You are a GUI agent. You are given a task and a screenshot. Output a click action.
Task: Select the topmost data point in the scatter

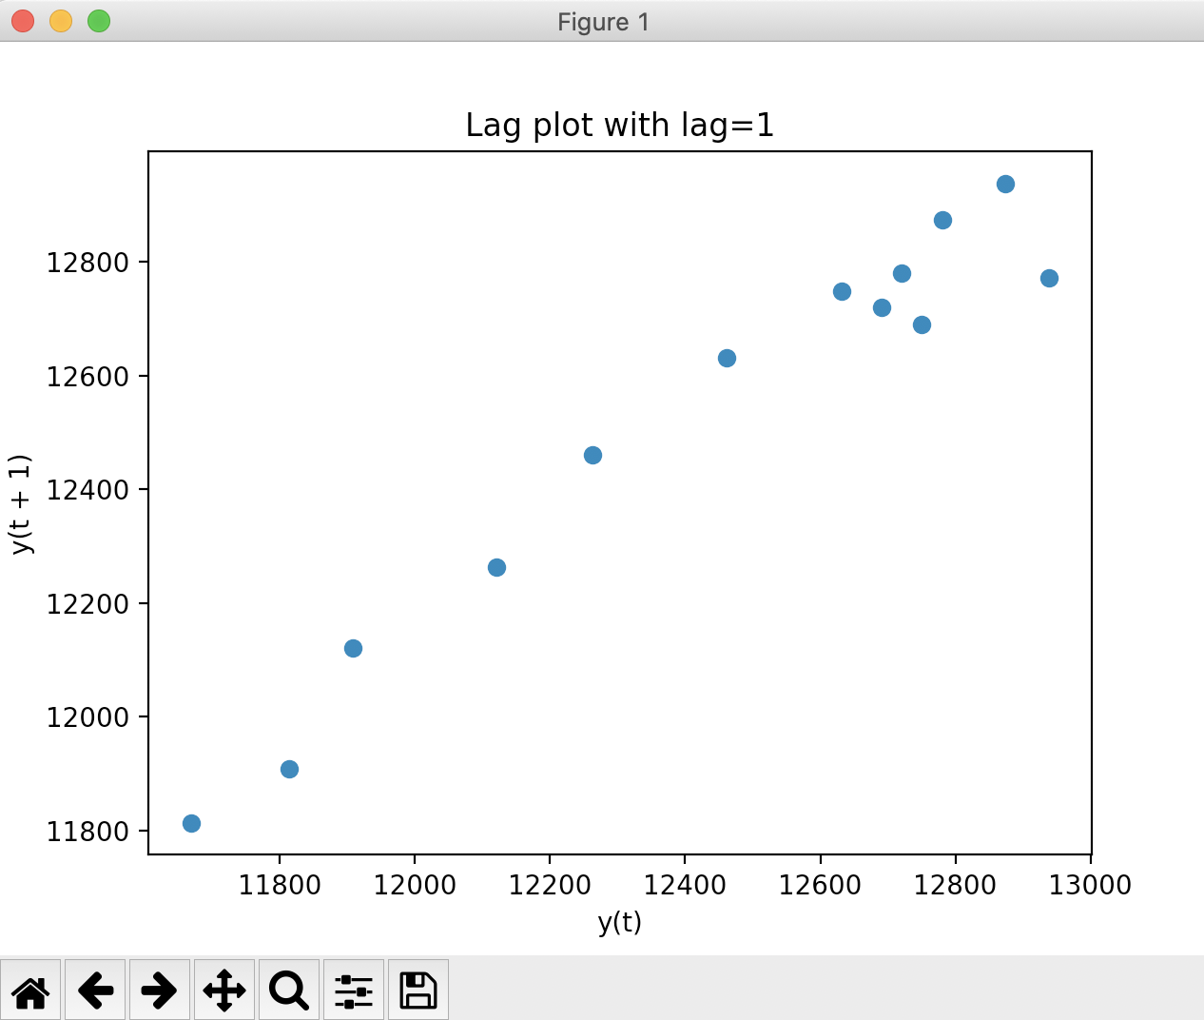(1005, 184)
